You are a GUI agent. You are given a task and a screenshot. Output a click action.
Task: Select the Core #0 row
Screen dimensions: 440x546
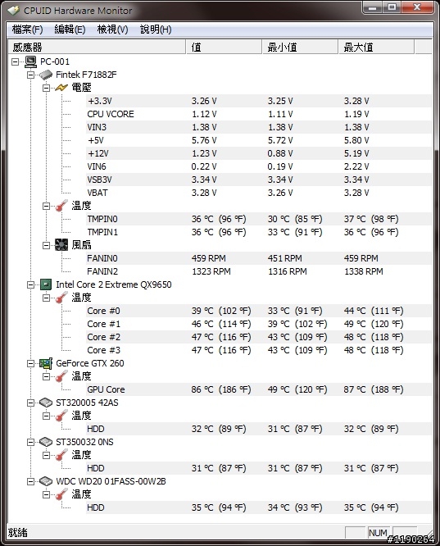pyautogui.click(x=259, y=311)
